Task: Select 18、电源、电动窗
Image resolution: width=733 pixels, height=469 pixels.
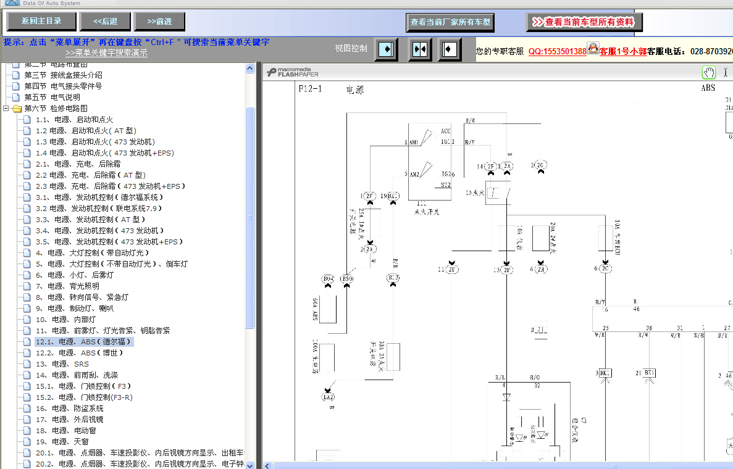Action: pyautogui.click(x=66, y=431)
